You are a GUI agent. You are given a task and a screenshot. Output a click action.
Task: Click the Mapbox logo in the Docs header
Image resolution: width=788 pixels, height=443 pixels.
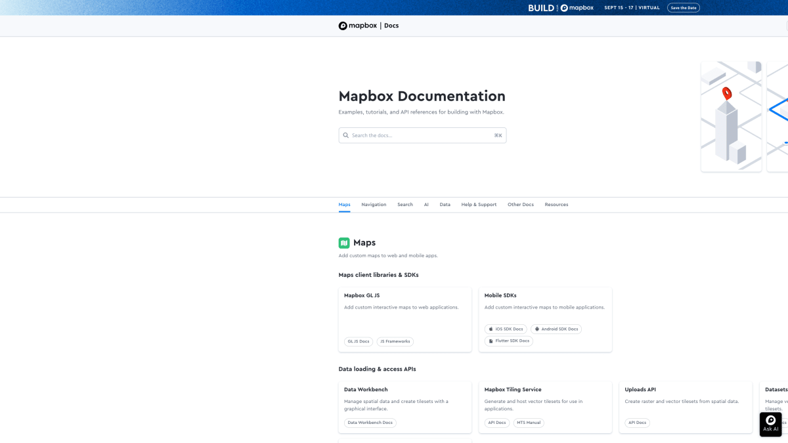(357, 26)
